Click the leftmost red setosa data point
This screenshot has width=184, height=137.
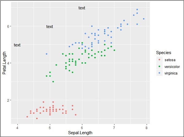[27, 117]
